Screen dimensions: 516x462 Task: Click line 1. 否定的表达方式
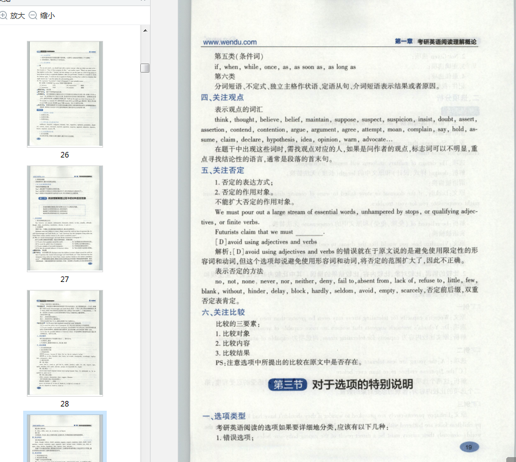(x=244, y=182)
